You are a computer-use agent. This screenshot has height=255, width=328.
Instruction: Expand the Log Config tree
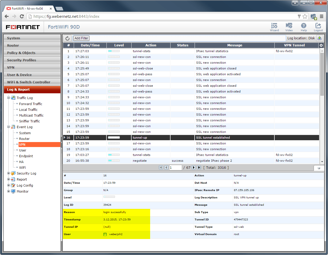pyautogui.click(x=8, y=185)
